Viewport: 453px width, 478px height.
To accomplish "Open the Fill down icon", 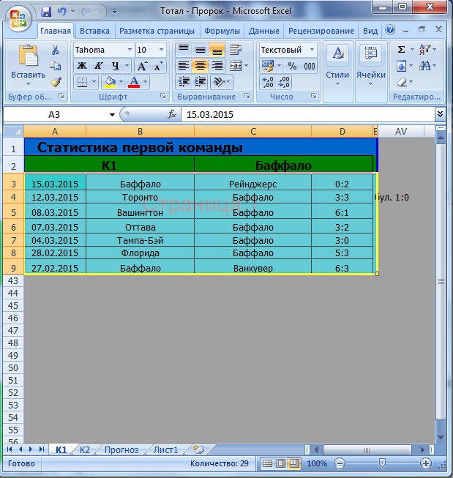I will tap(402, 66).
